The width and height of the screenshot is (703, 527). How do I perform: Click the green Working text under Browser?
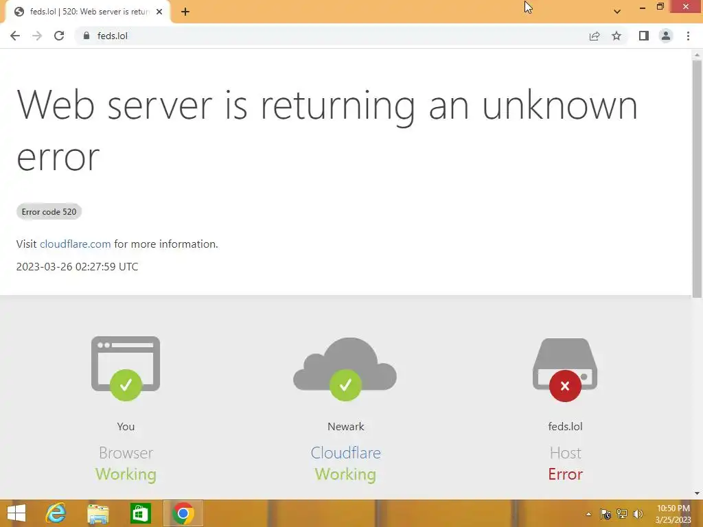[x=126, y=474]
